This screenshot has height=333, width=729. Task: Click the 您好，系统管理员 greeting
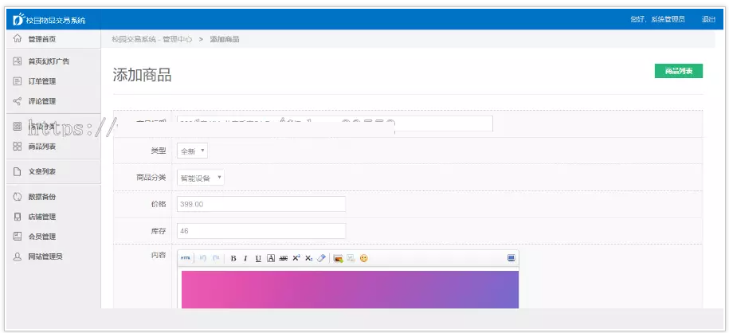[657, 20]
